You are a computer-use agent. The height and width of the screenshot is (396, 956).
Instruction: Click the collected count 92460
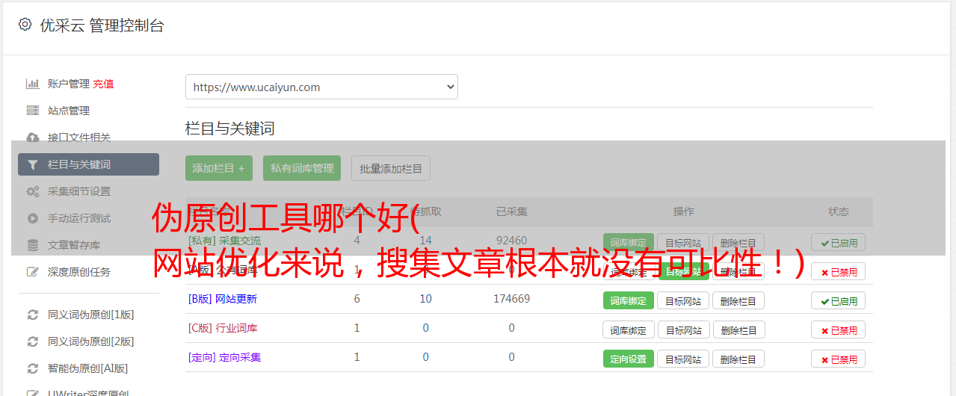pos(511,241)
